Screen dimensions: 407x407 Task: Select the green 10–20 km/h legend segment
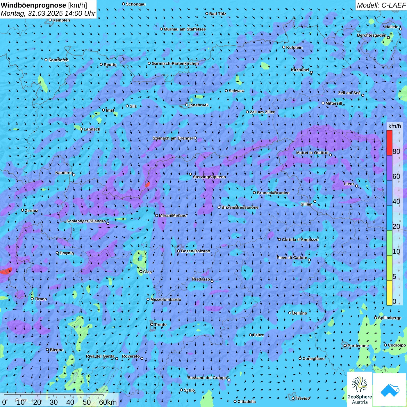[389, 243]
